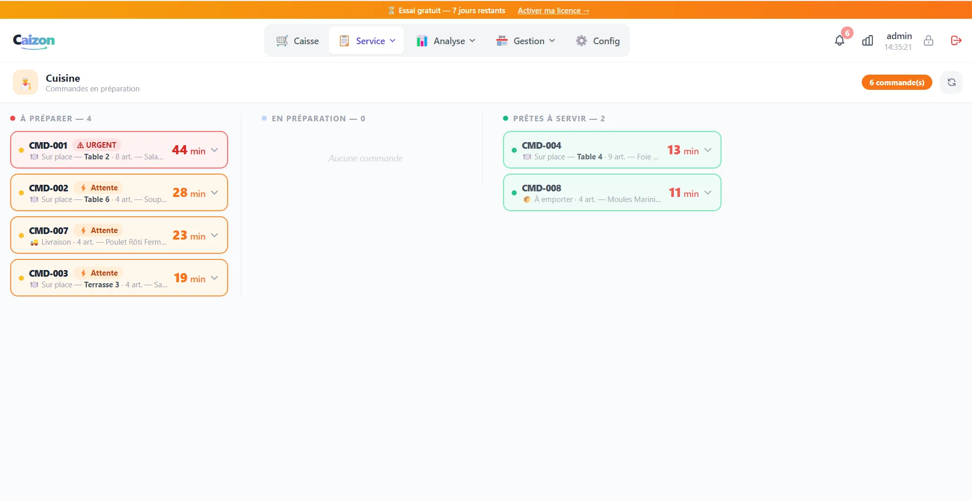Viewport: 972px width, 501px height.
Task: Click the truck icon on CMD-007
Action: (34, 242)
